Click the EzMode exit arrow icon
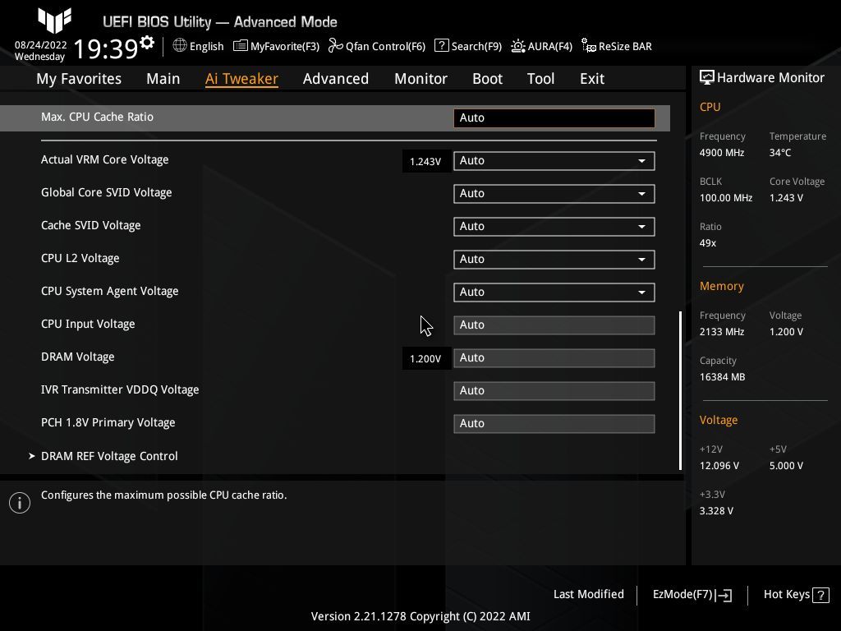Image resolution: width=841 pixels, height=631 pixels. 724,595
